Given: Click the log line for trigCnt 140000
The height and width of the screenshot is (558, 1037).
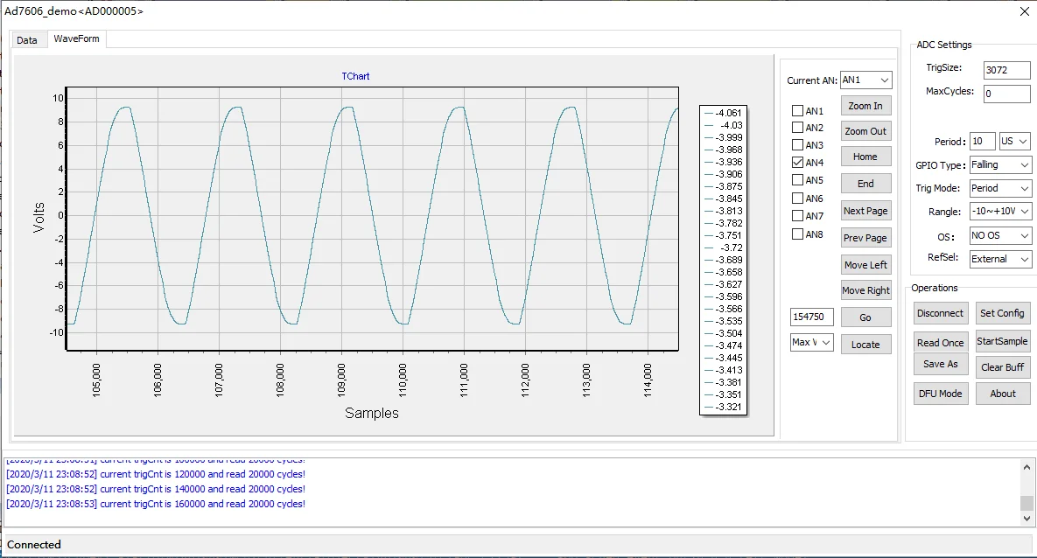Looking at the screenshot, I should [156, 489].
